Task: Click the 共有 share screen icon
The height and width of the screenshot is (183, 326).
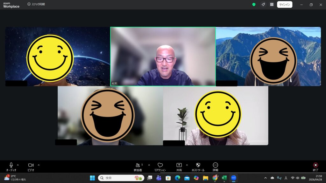Action: [x=179, y=165]
